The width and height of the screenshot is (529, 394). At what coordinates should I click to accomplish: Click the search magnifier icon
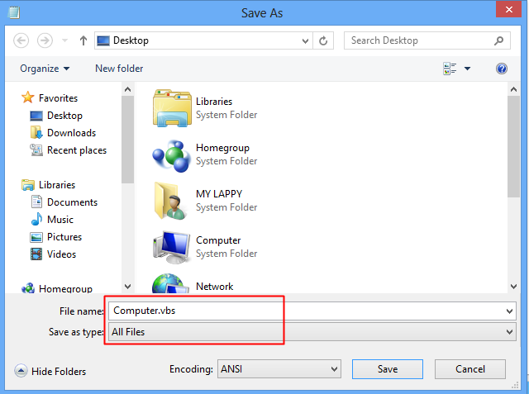[x=498, y=40]
